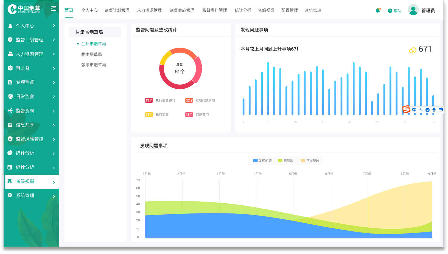This screenshot has width=448, height=254.
Task: Click the red 13个 执行监督部门 badge
Action: [149, 100]
